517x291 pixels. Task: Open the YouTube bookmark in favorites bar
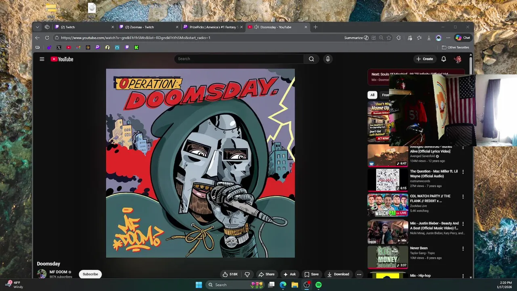pos(69,47)
